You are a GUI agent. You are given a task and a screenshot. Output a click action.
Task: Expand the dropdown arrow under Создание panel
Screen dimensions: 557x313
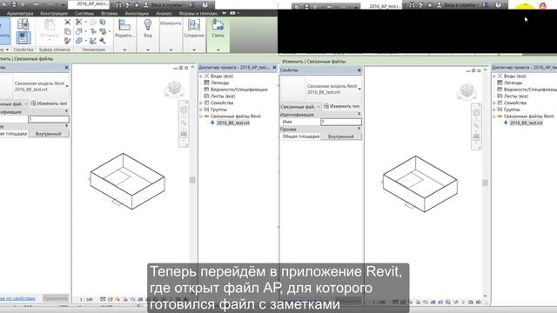coord(193,50)
